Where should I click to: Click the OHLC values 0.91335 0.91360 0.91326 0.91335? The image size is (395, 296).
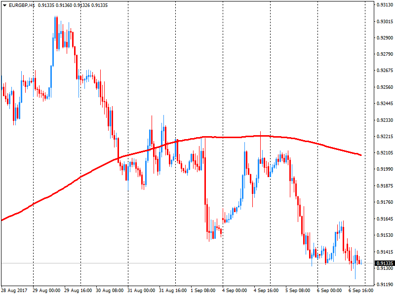click(x=73, y=5)
